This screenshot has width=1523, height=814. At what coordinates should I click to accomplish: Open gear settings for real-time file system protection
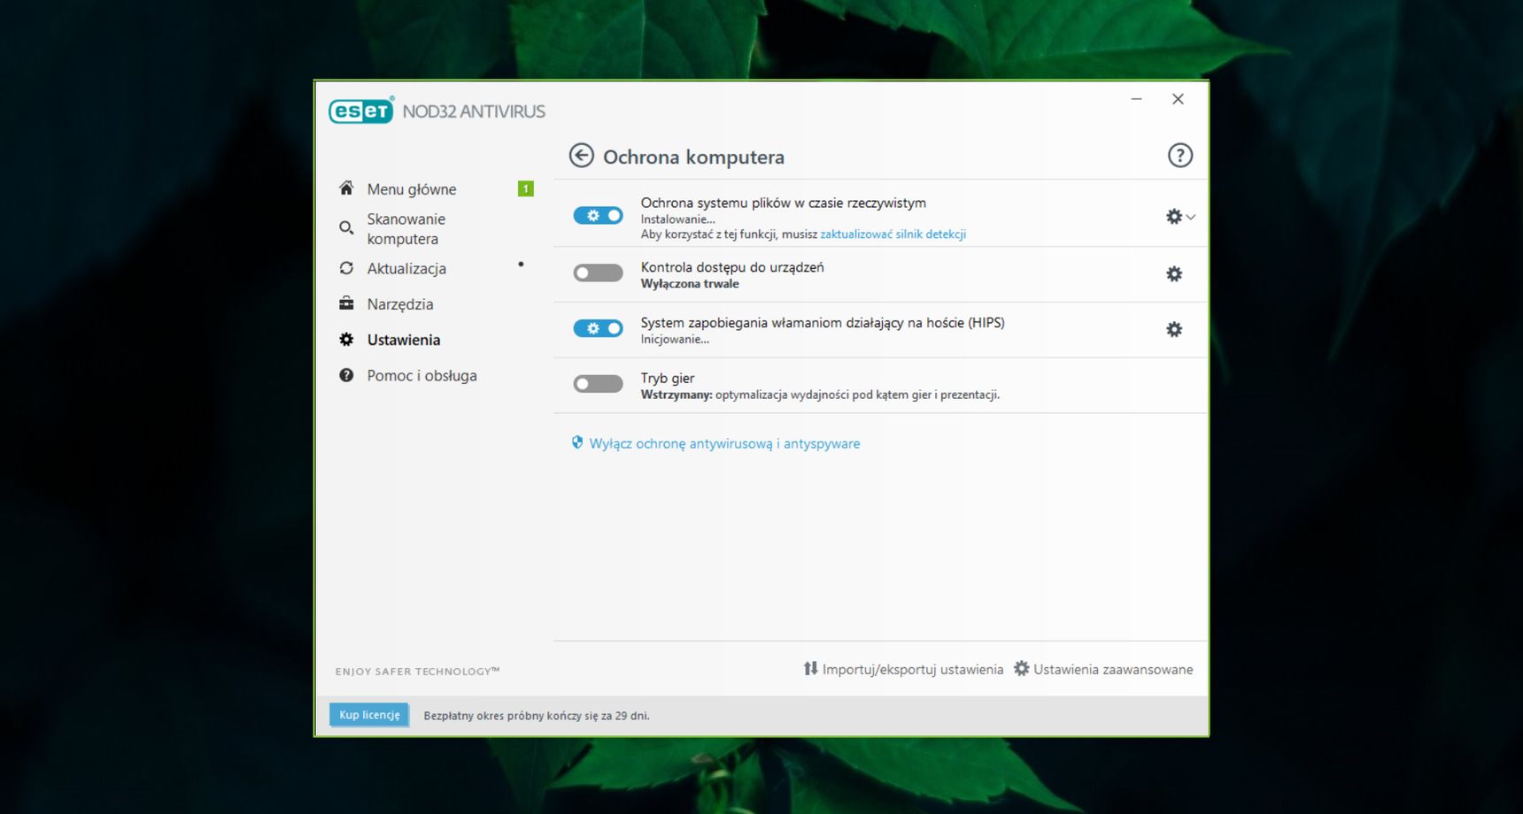point(1174,217)
